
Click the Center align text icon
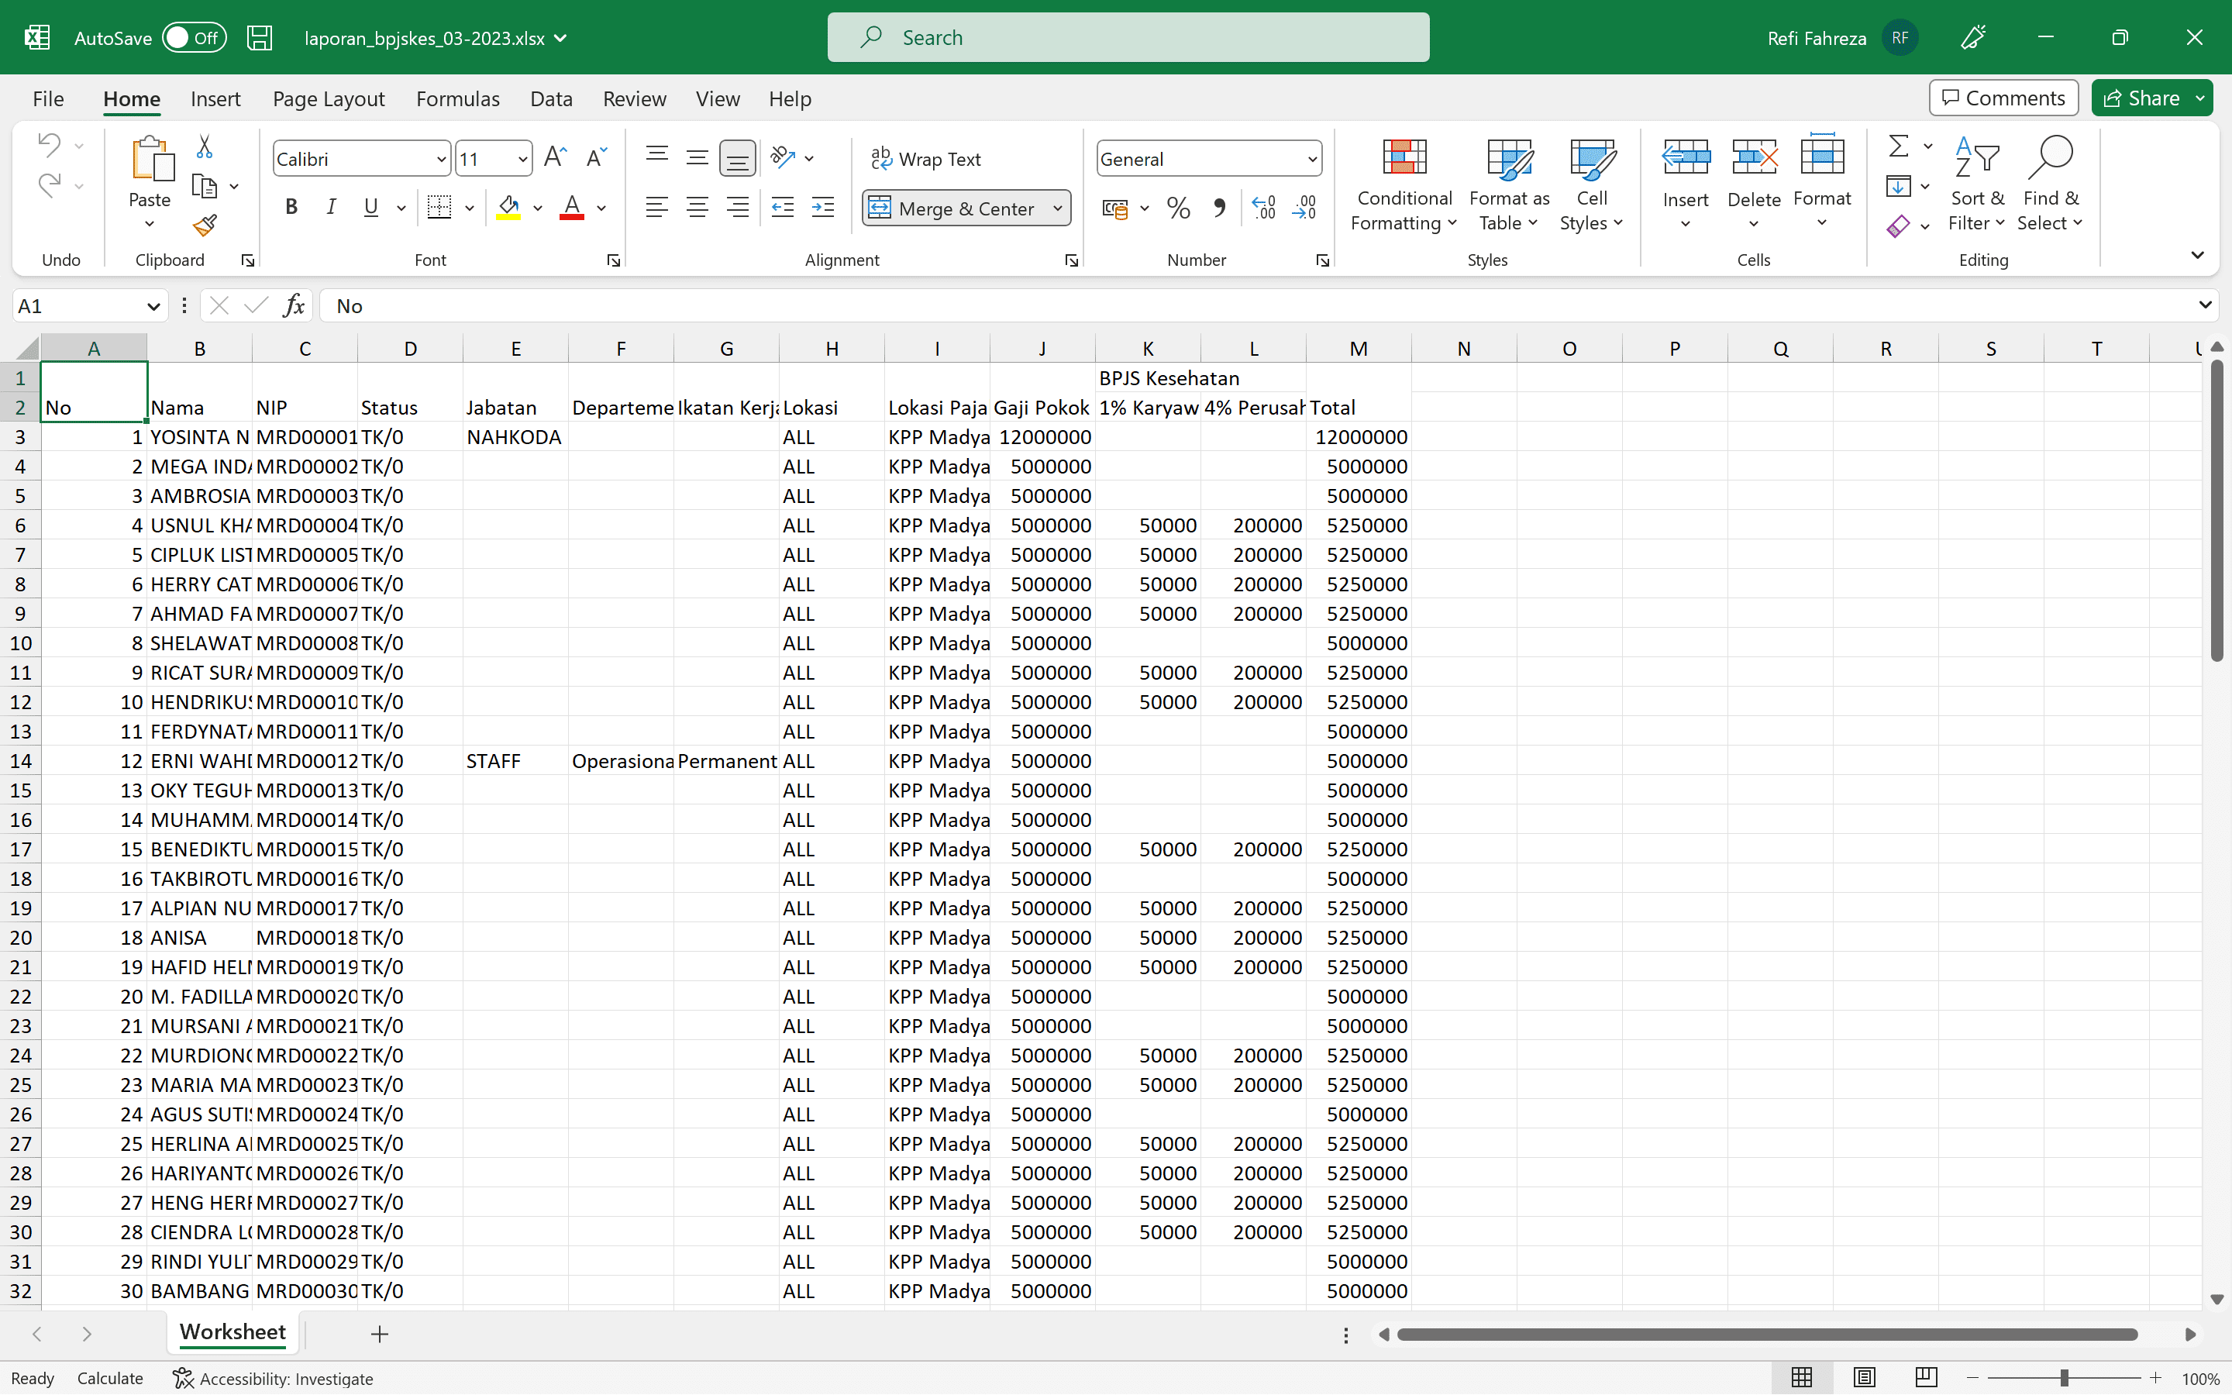[697, 208]
